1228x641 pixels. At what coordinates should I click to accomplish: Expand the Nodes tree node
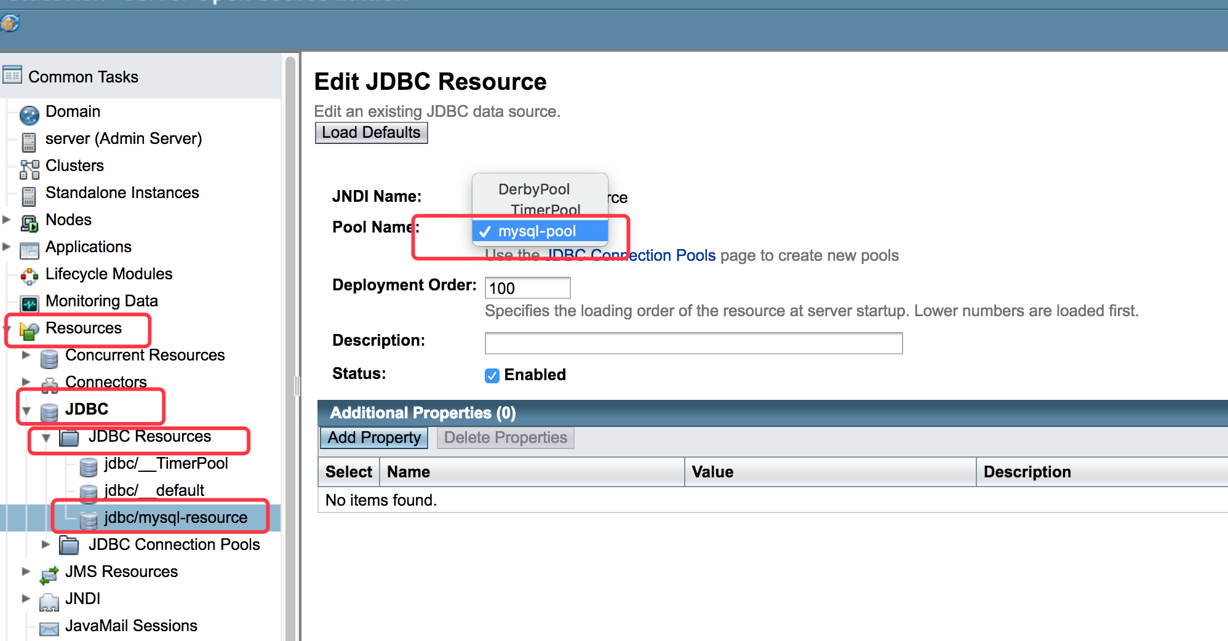click(7, 220)
